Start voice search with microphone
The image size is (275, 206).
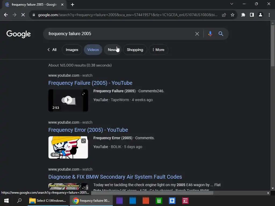[x=210, y=34]
